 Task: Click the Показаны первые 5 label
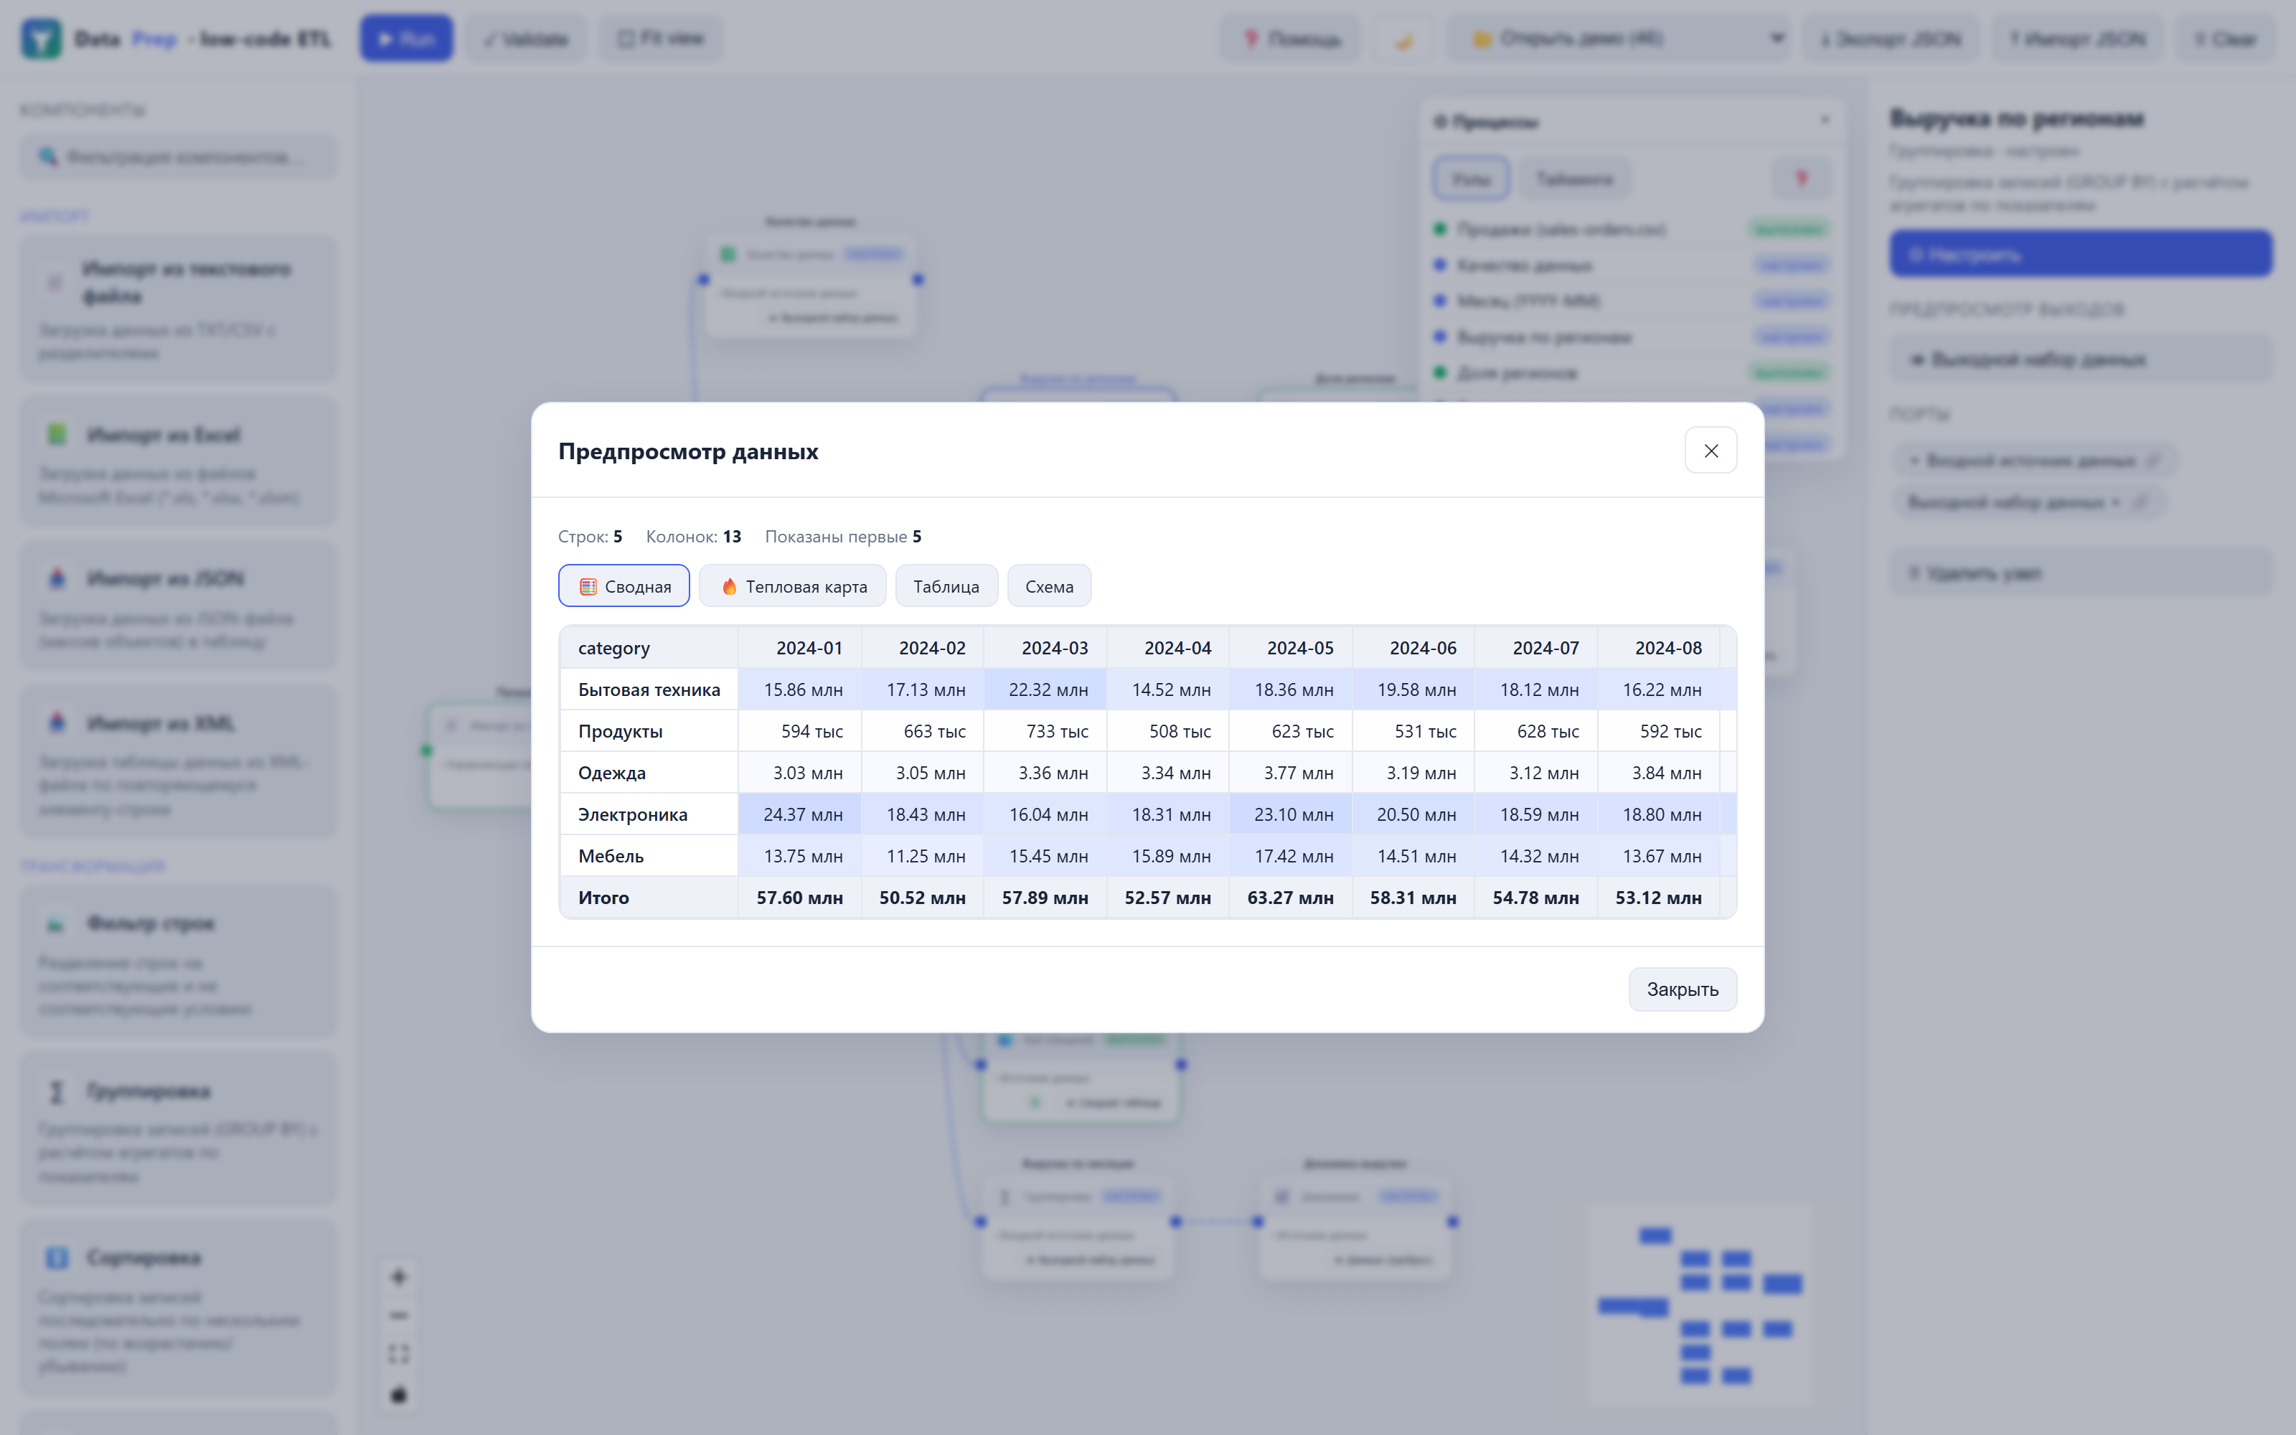click(x=844, y=536)
